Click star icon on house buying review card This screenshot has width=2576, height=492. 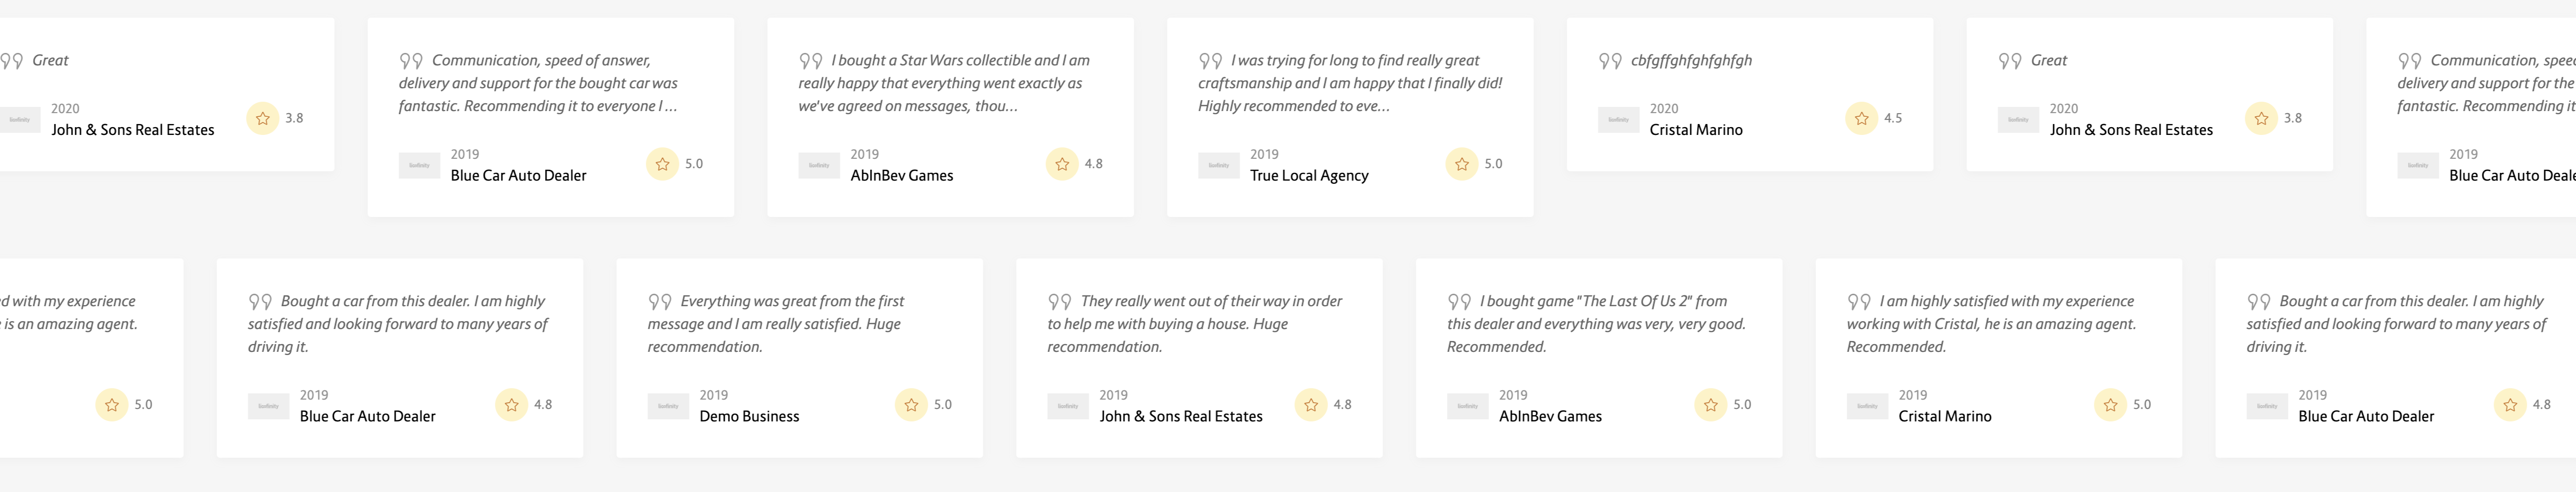(x=1311, y=405)
